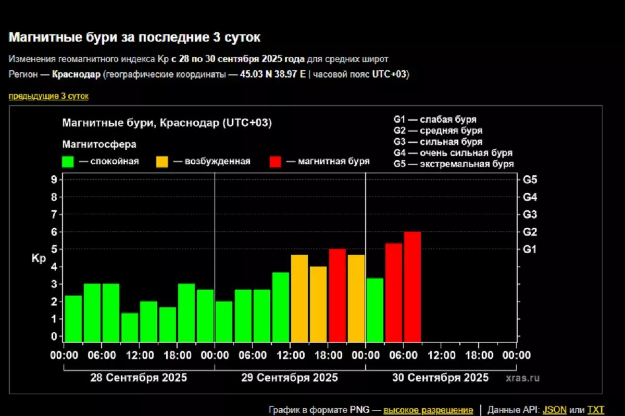Select the only green bar on 30 September

tap(375, 309)
